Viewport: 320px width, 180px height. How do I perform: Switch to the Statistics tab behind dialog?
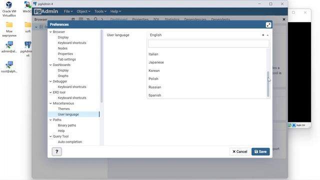click(x=172, y=19)
